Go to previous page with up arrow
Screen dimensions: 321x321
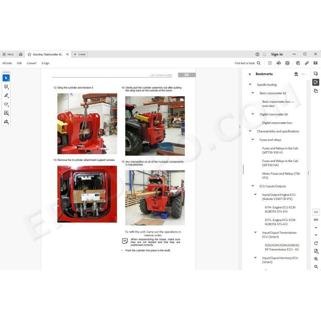coord(316,227)
